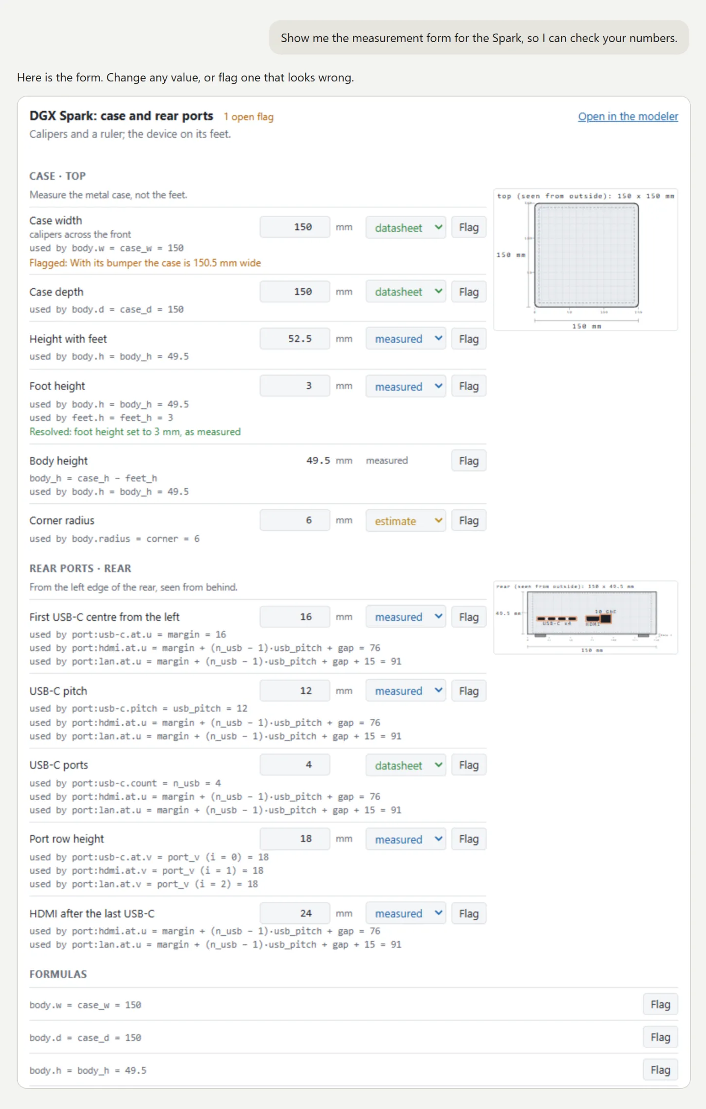706x1109 pixels.
Task: Flag the USB-C pitch measurement
Action: [469, 690]
